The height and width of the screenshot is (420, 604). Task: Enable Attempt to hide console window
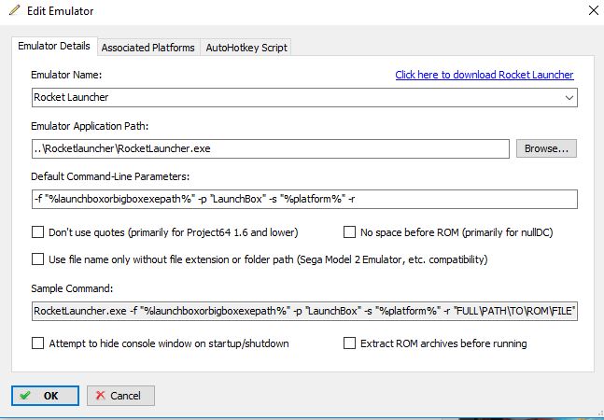pyautogui.click(x=38, y=343)
